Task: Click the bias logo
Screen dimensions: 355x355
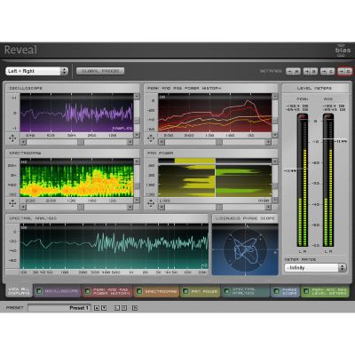Action: coord(343,50)
